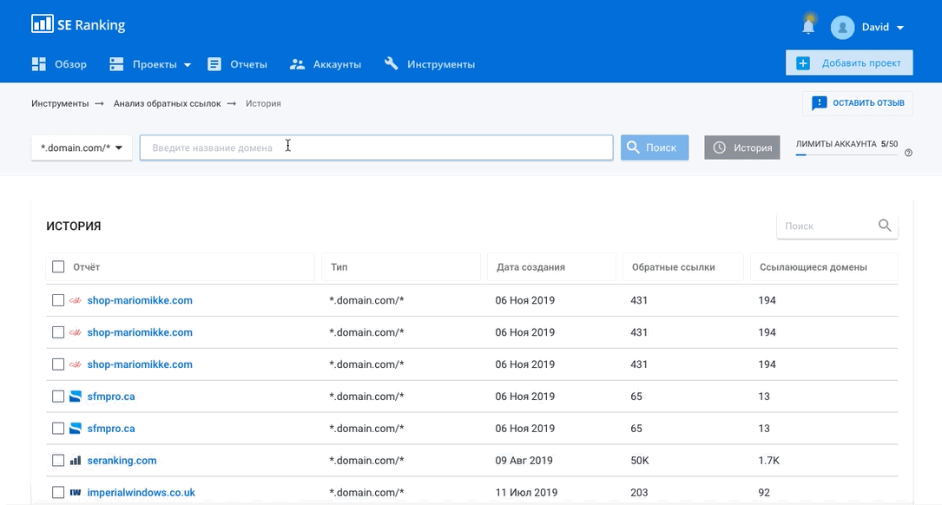
Task: Open the notifications bell
Action: 808,26
